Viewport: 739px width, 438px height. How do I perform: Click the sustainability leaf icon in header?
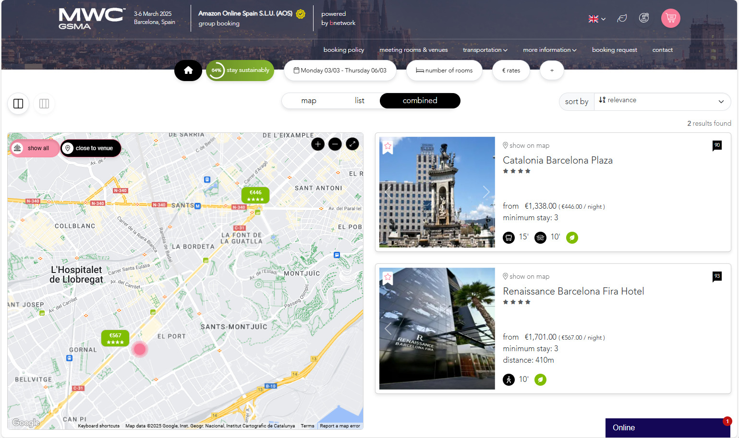coord(622,18)
